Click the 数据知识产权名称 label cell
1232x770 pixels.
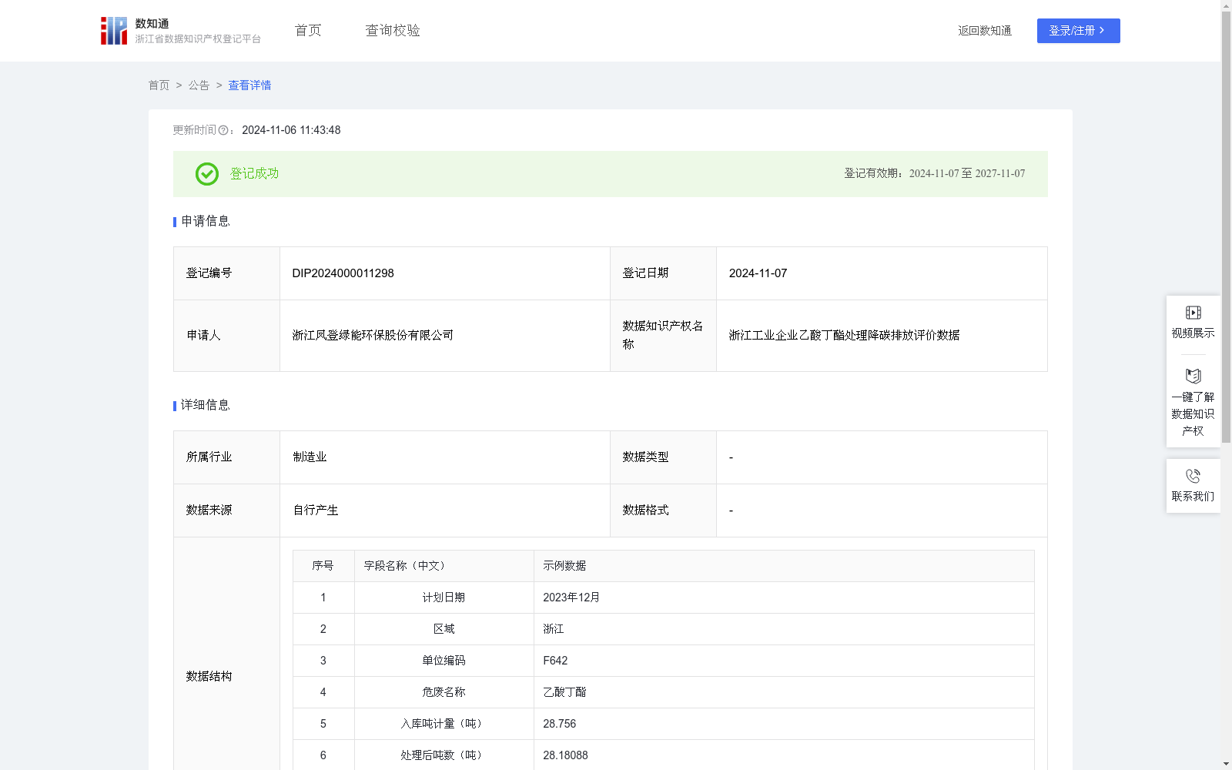click(663, 336)
